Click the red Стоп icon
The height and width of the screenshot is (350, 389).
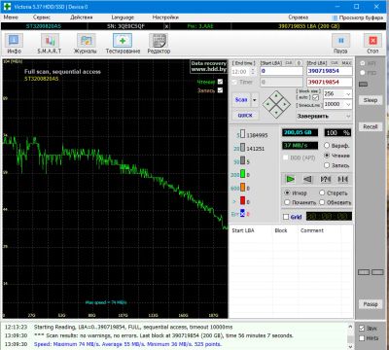point(372,44)
